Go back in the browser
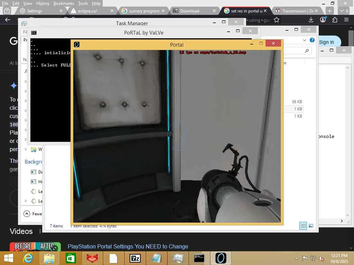The width and height of the screenshot is (354, 265). point(8,20)
